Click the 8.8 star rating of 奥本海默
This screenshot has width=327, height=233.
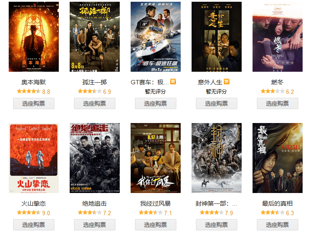pos(34,91)
